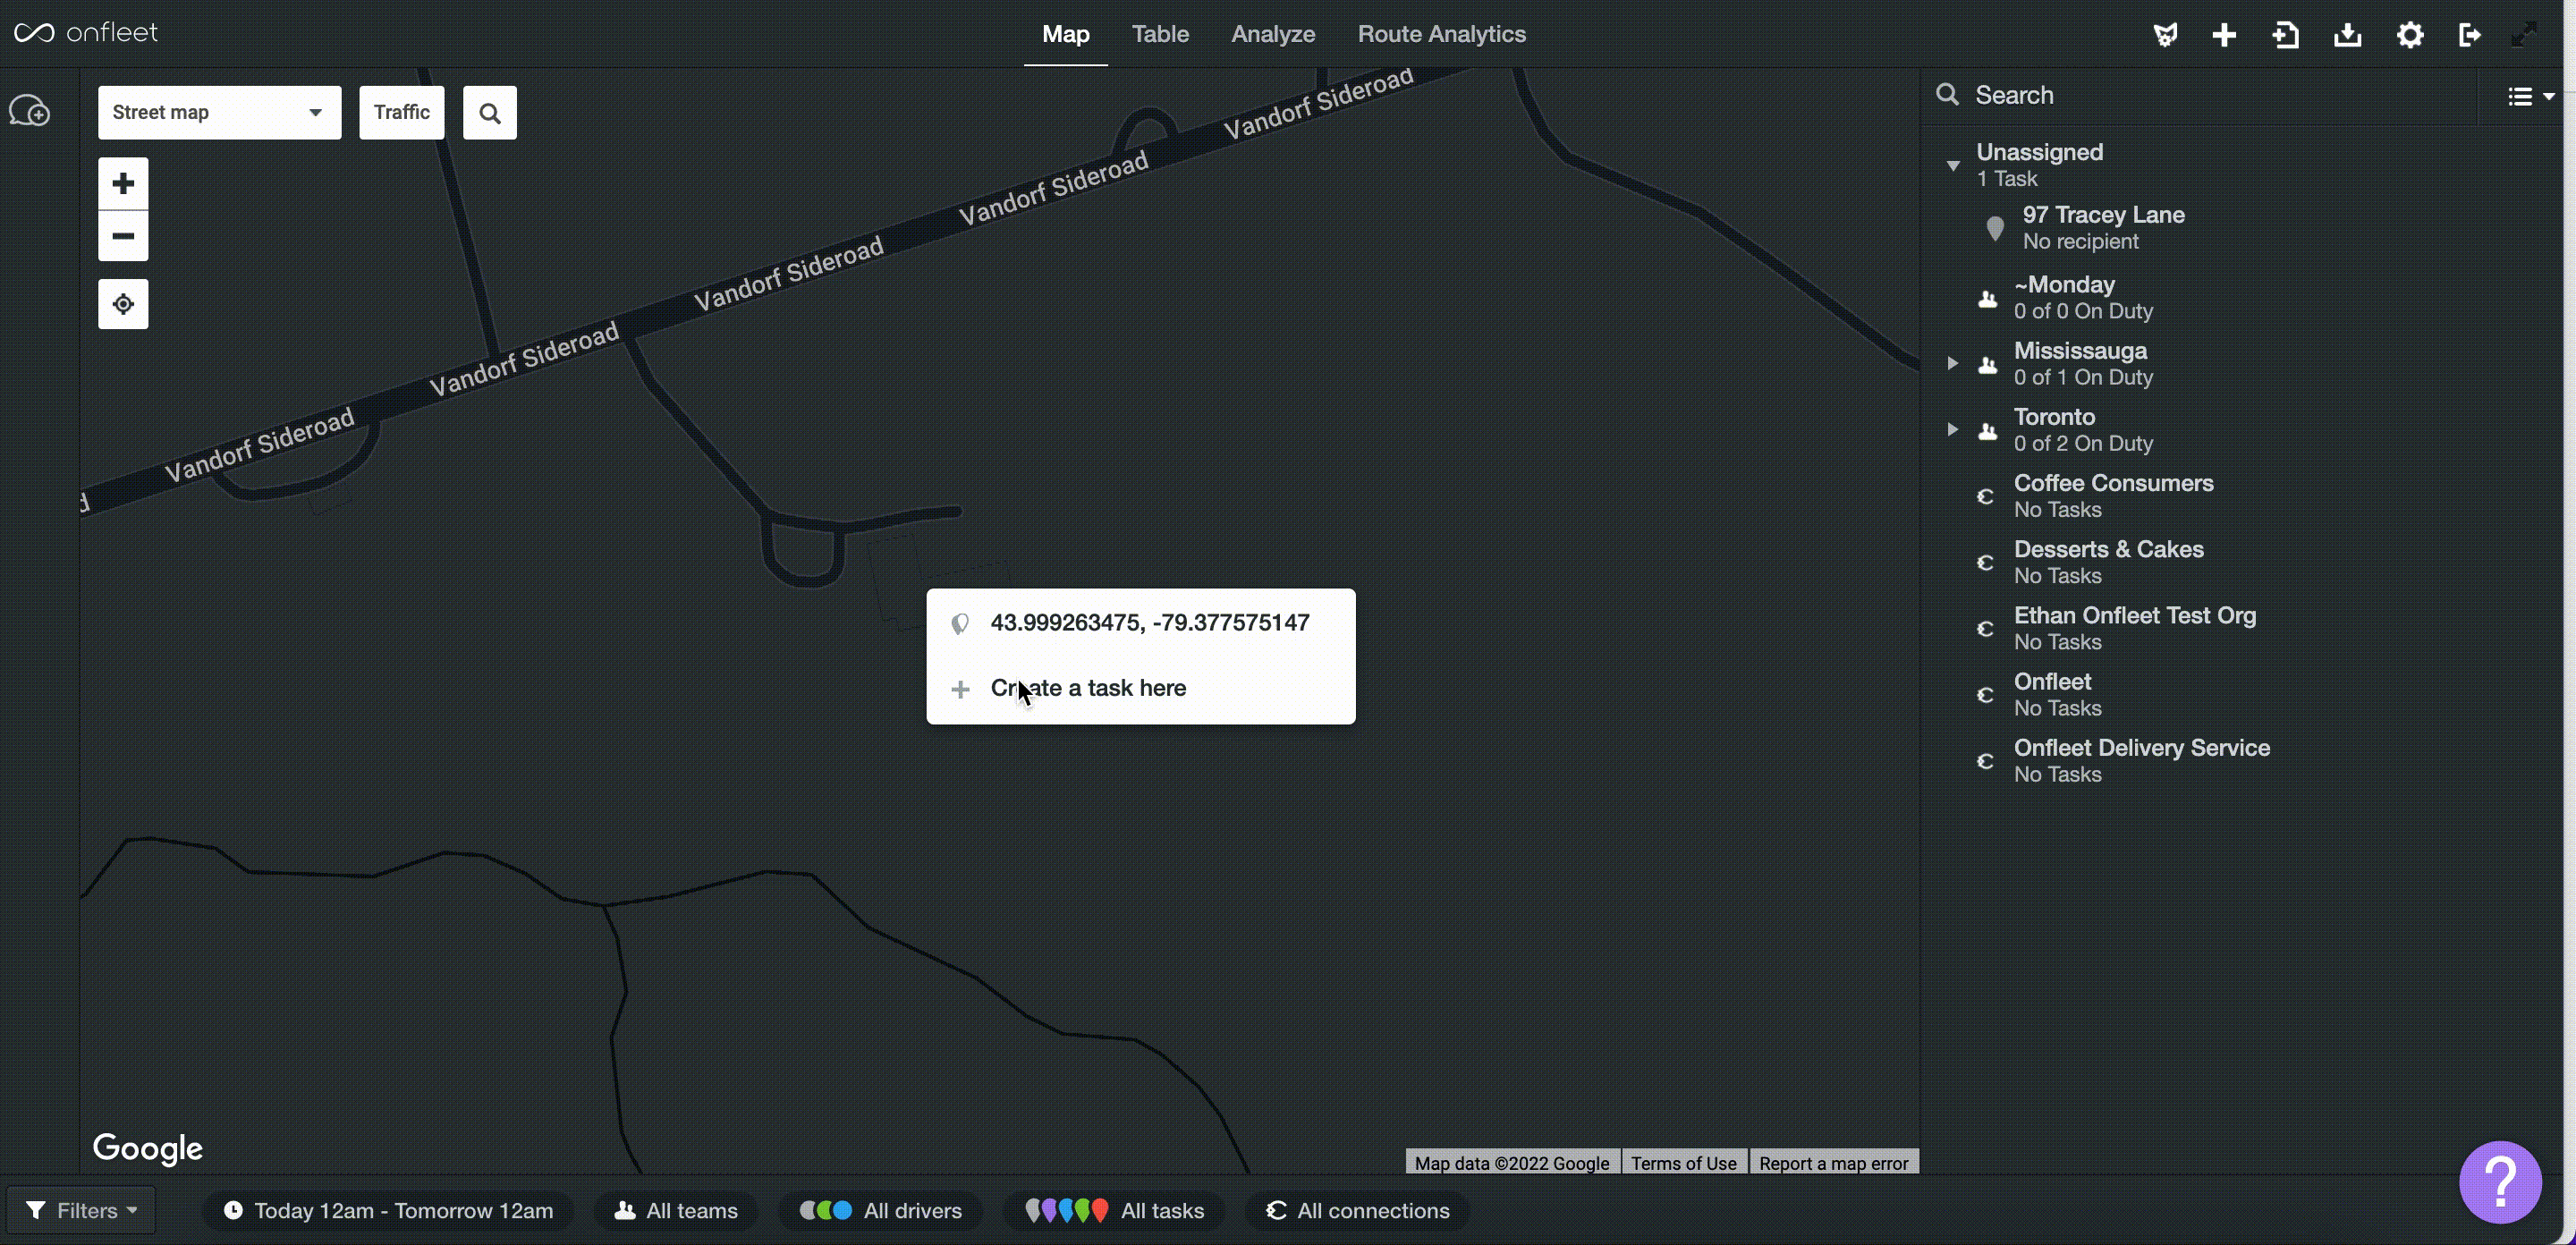Click the import tasks icon
This screenshot has width=2576, height=1245.
(x=2286, y=35)
